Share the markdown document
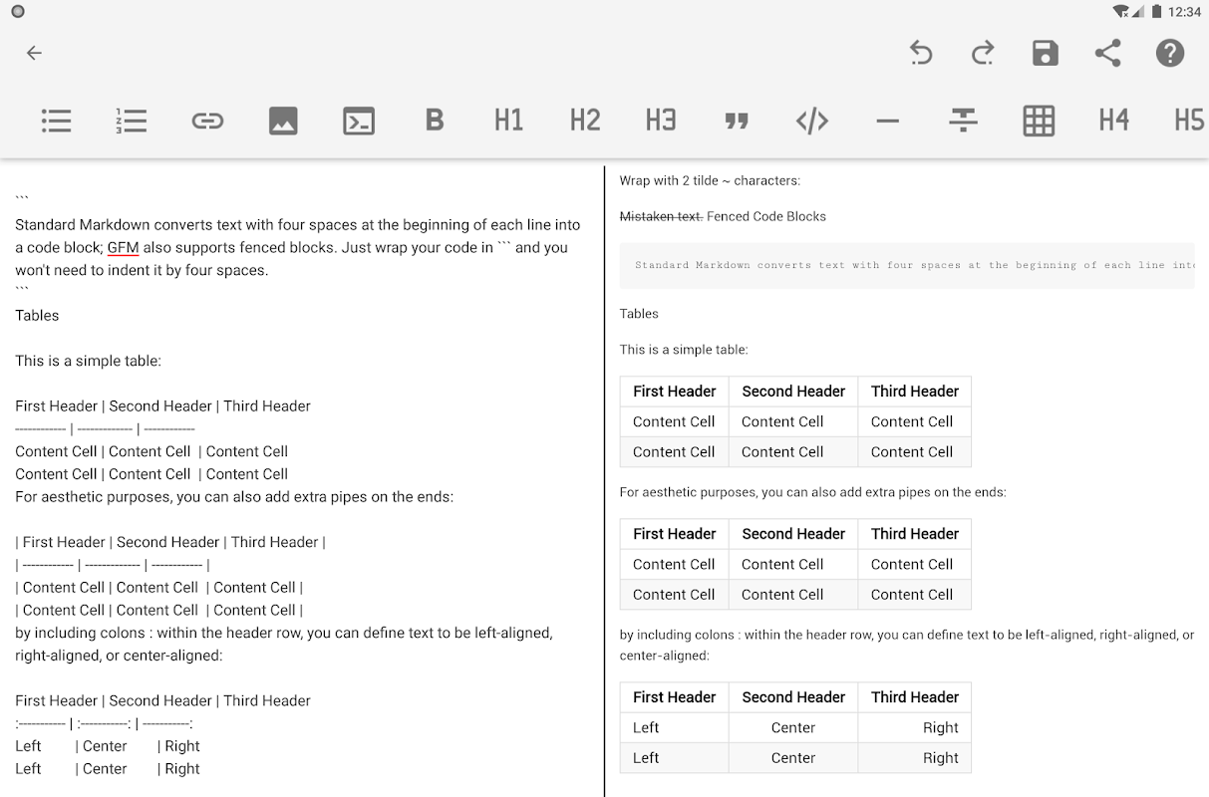Image resolution: width=1209 pixels, height=797 pixels. (1107, 53)
